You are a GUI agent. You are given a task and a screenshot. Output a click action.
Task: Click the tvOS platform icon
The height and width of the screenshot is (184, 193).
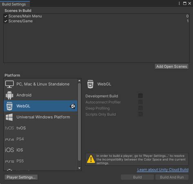pos(9,128)
